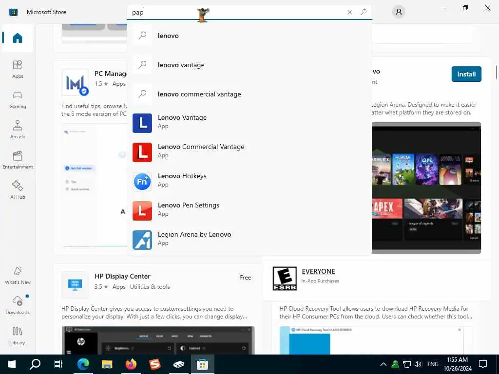Click Utilities & tools category link

(150, 286)
